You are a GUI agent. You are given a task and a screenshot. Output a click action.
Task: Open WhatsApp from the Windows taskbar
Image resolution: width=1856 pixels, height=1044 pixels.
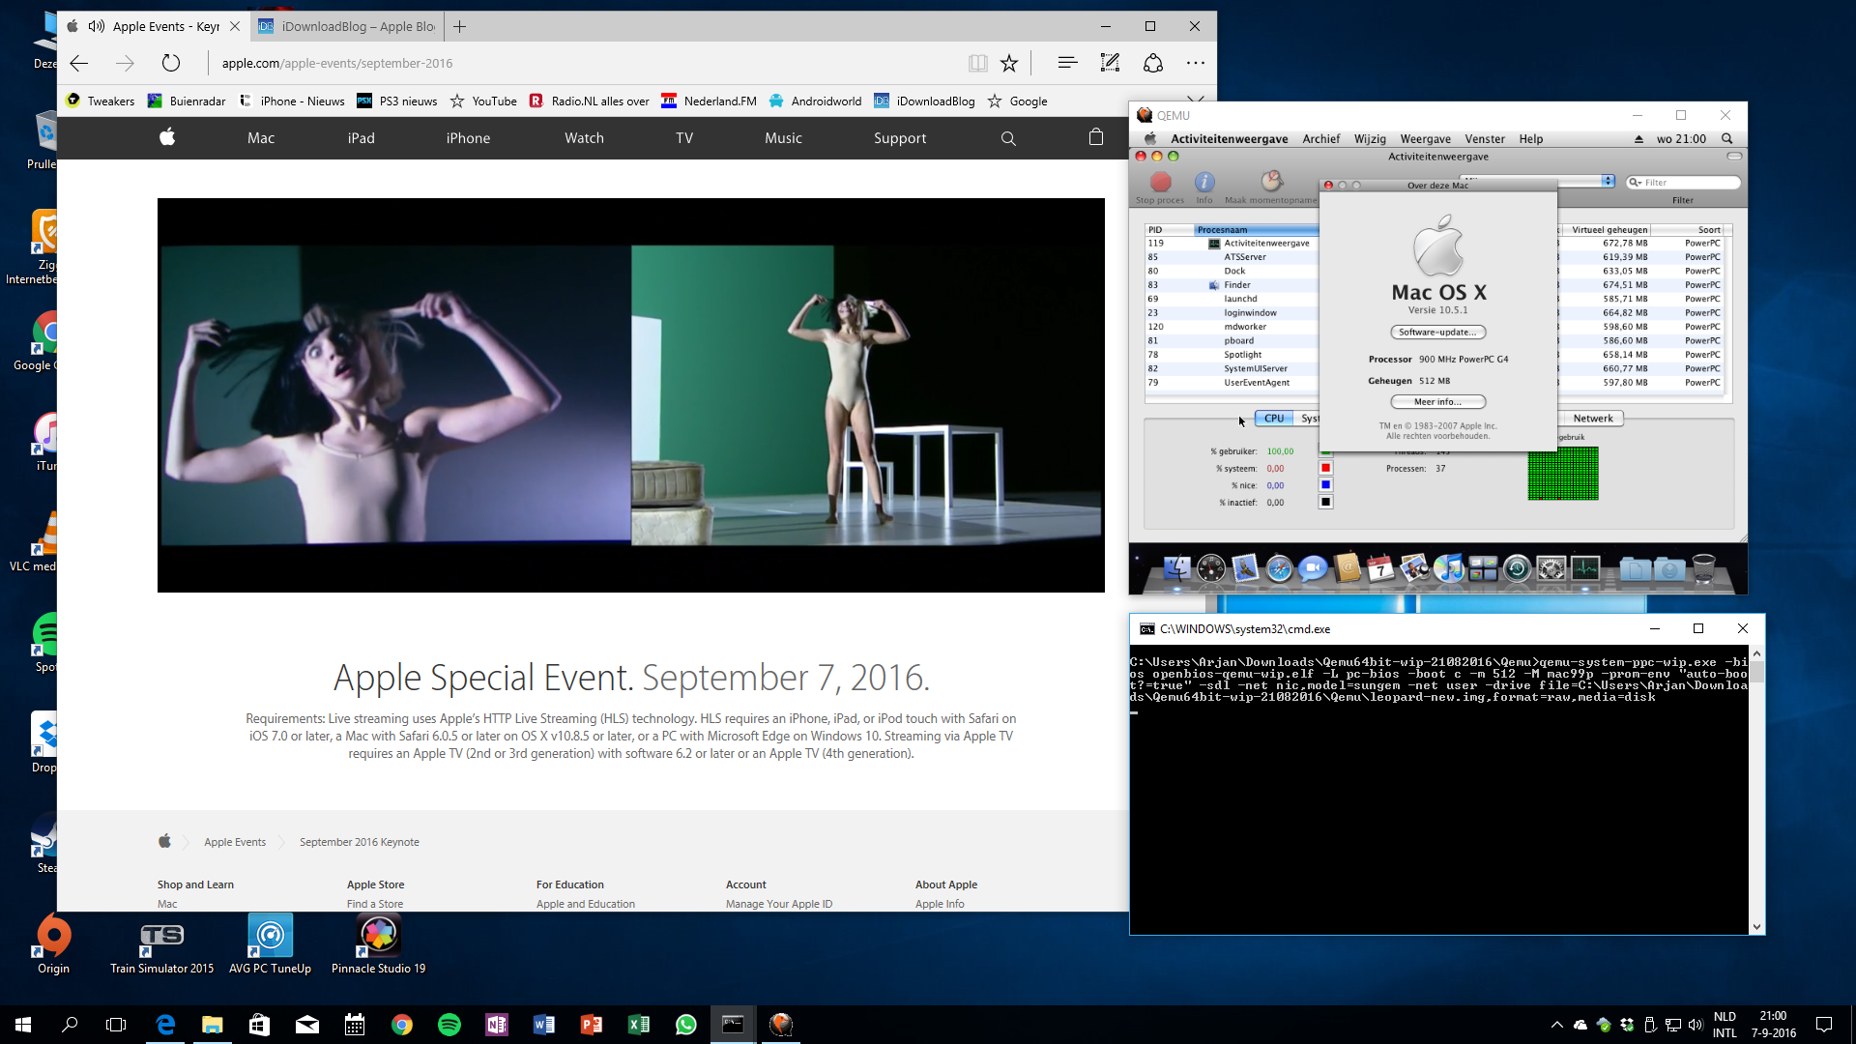tap(686, 1025)
